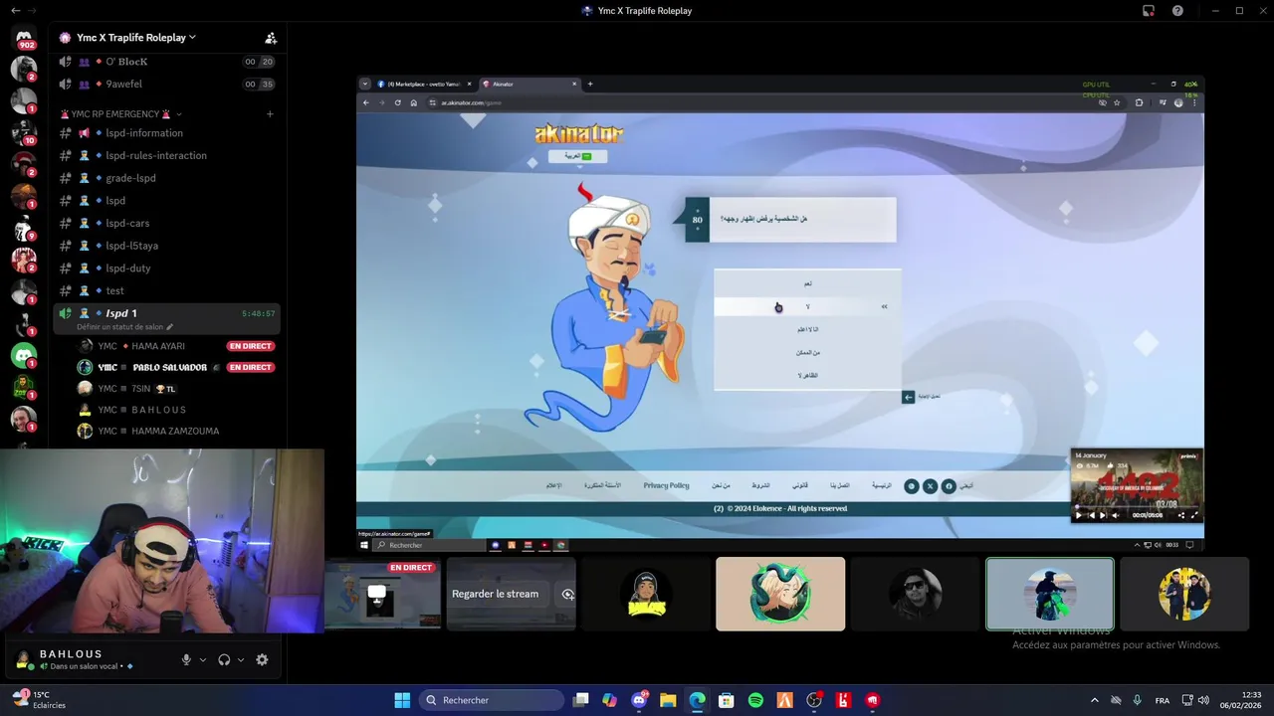Select member 7SIN in voice list
The image size is (1274, 716).
click(x=127, y=389)
